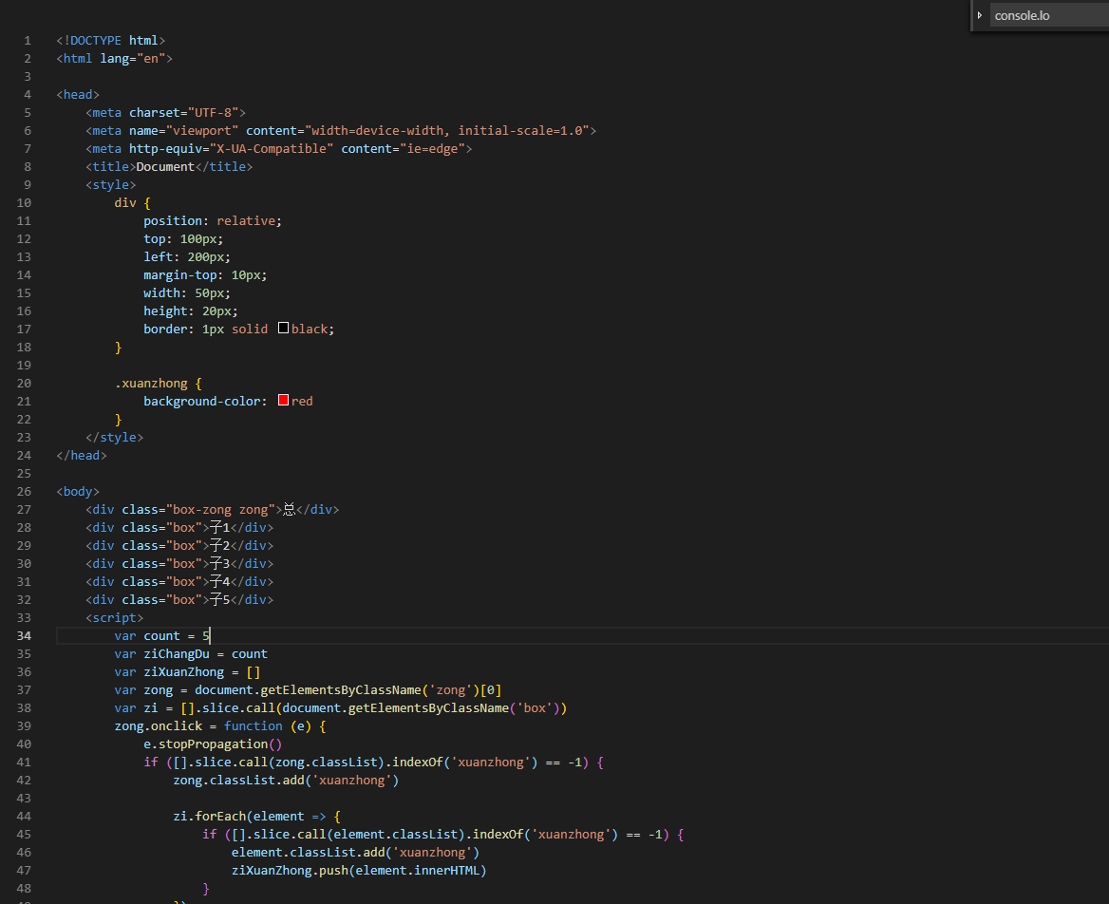The image size is (1109, 904).
Task: Click 'zi.forEach(element =>' on line 44
Action: [x=250, y=817]
